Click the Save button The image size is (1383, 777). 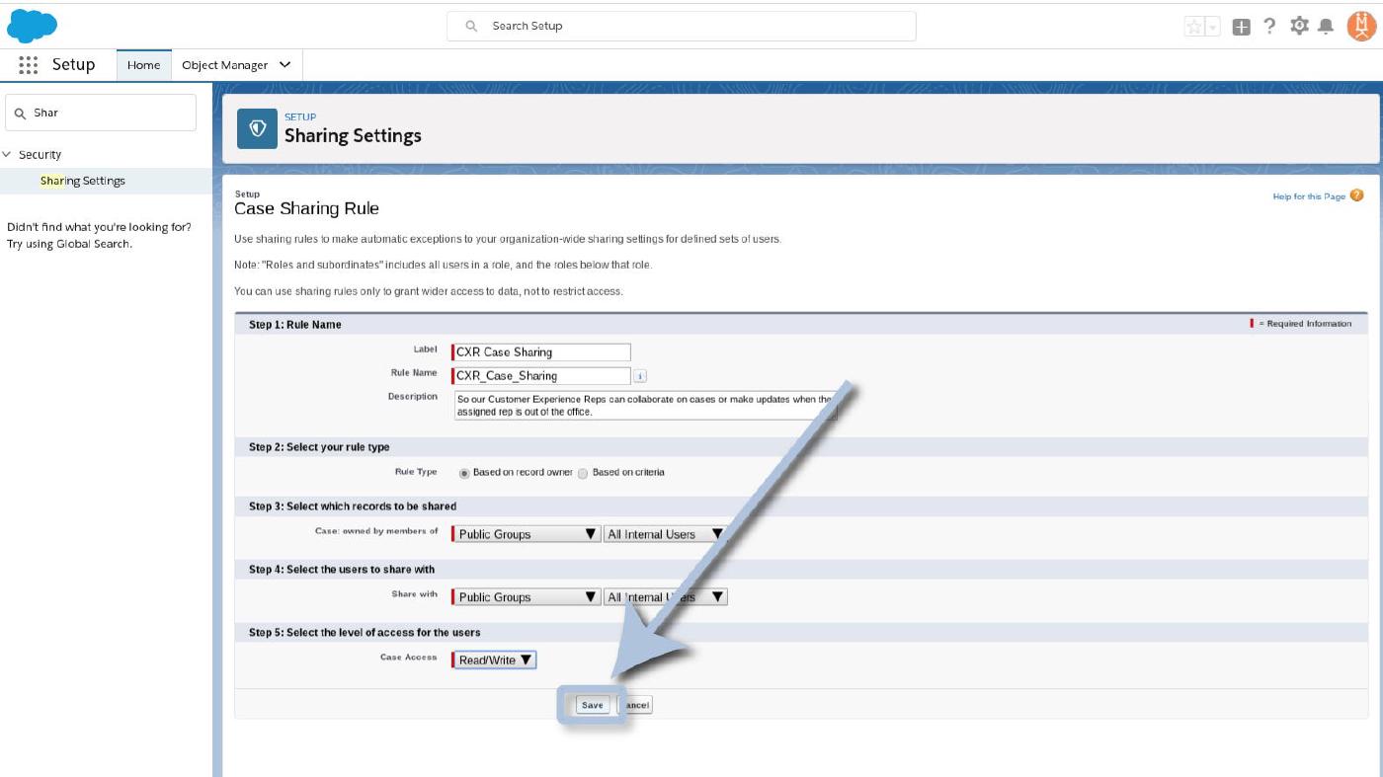click(x=592, y=705)
